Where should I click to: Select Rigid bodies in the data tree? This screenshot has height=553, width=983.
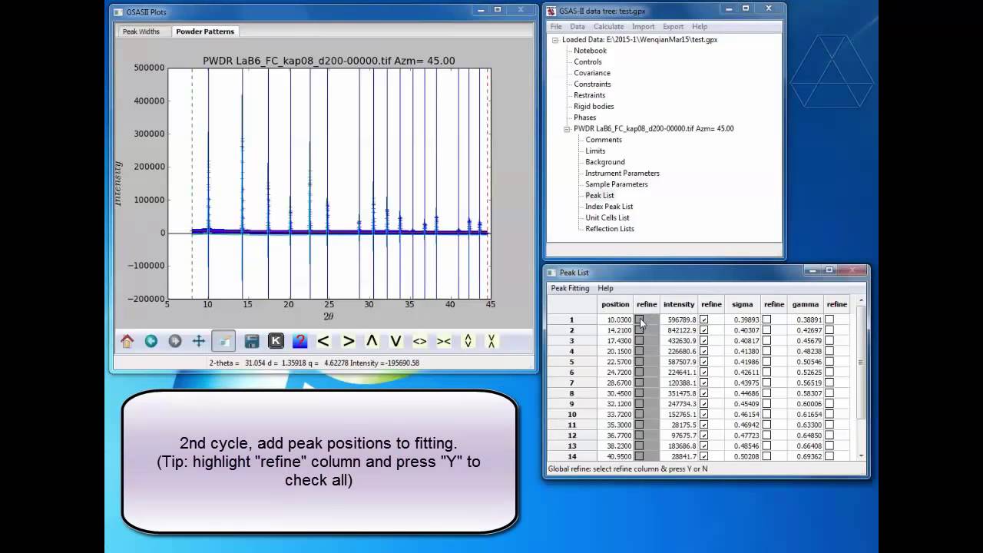[594, 107]
